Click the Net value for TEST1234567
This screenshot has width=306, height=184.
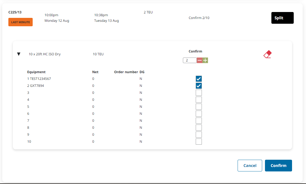coord(93,79)
